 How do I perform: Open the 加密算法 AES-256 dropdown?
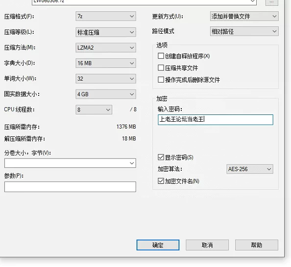pyautogui.click(x=250, y=169)
